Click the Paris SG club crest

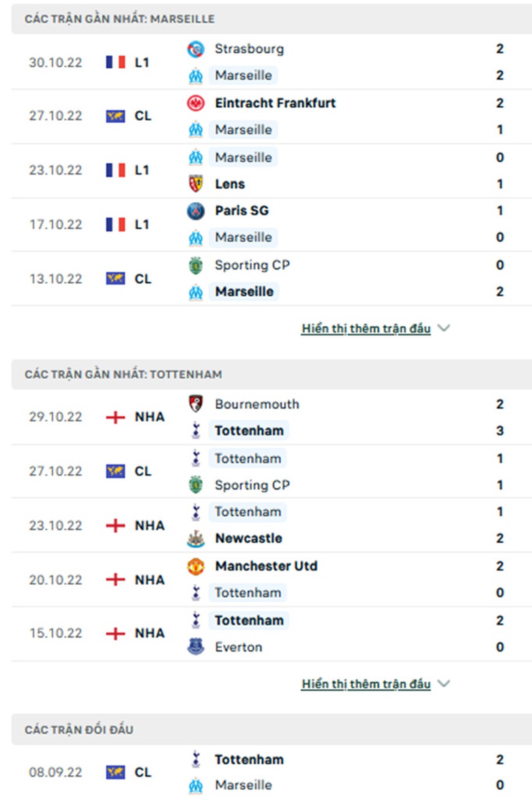(x=196, y=211)
